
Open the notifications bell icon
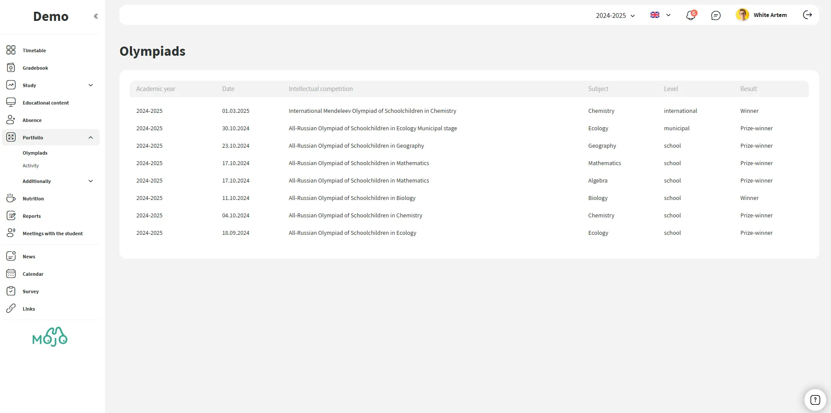pyautogui.click(x=691, y=15)
